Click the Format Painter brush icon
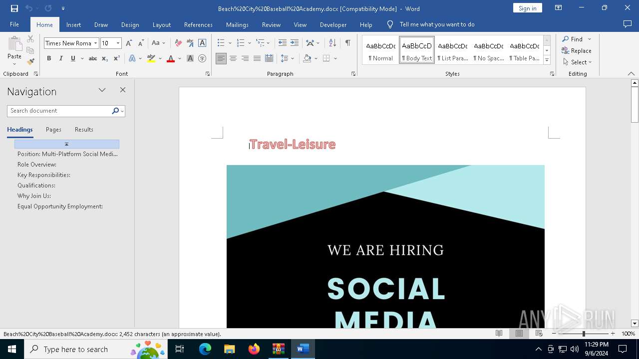The image size is (639, 359). pyautogui.click(x=30, y=62)
